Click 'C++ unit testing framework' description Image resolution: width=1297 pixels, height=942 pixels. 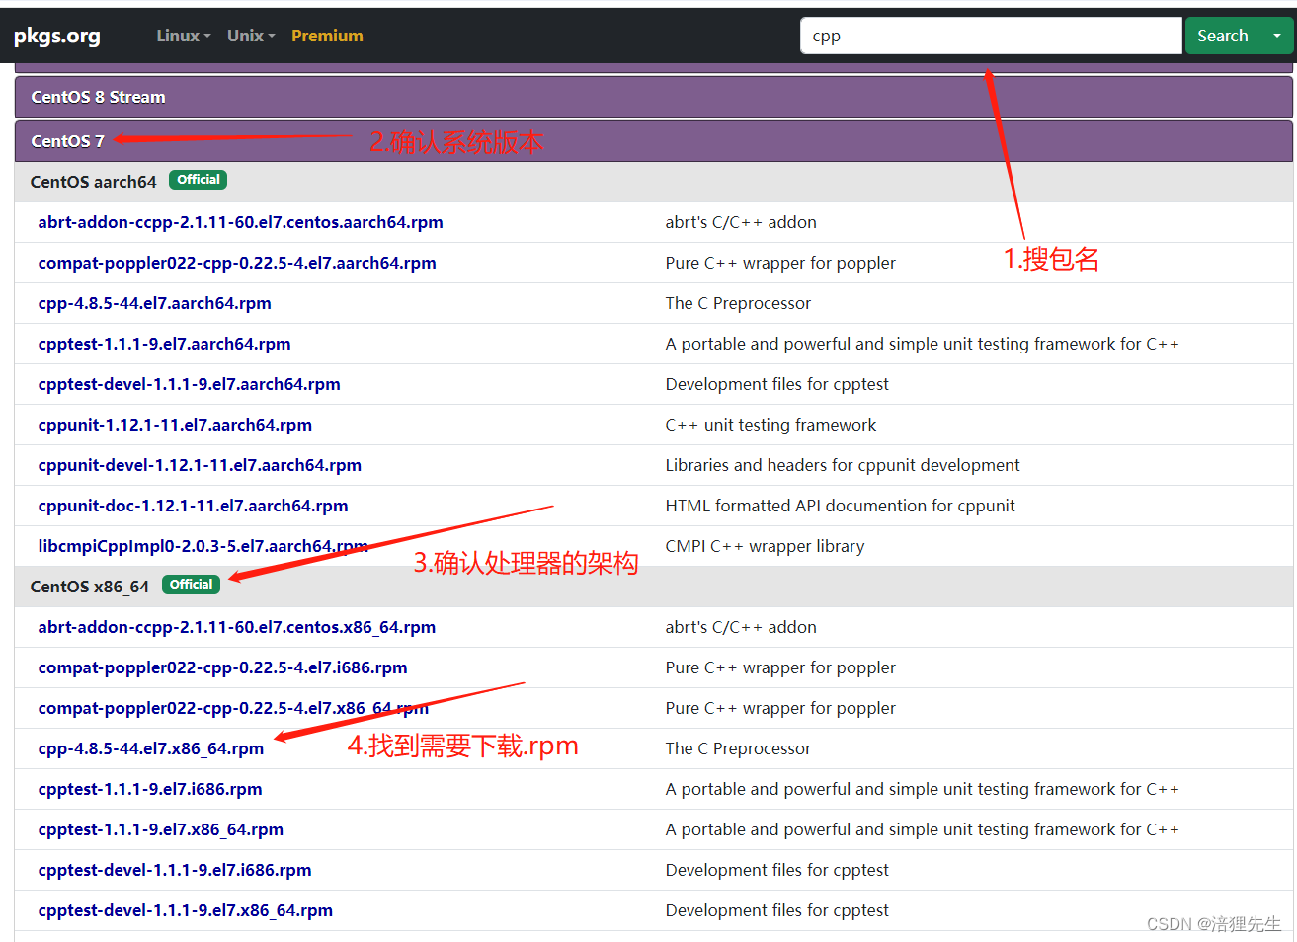click(x=770, y=425)
